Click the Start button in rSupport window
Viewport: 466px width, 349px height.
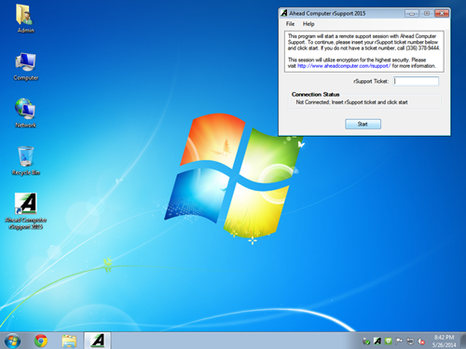click(363, 124)
